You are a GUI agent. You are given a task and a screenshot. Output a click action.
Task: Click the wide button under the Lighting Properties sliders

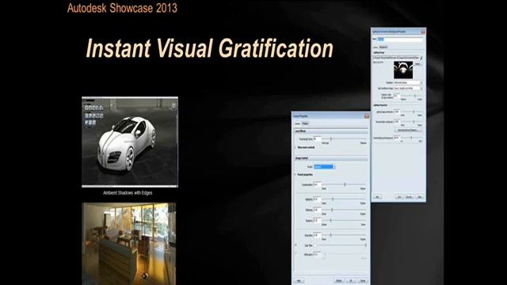pos(408,130)
